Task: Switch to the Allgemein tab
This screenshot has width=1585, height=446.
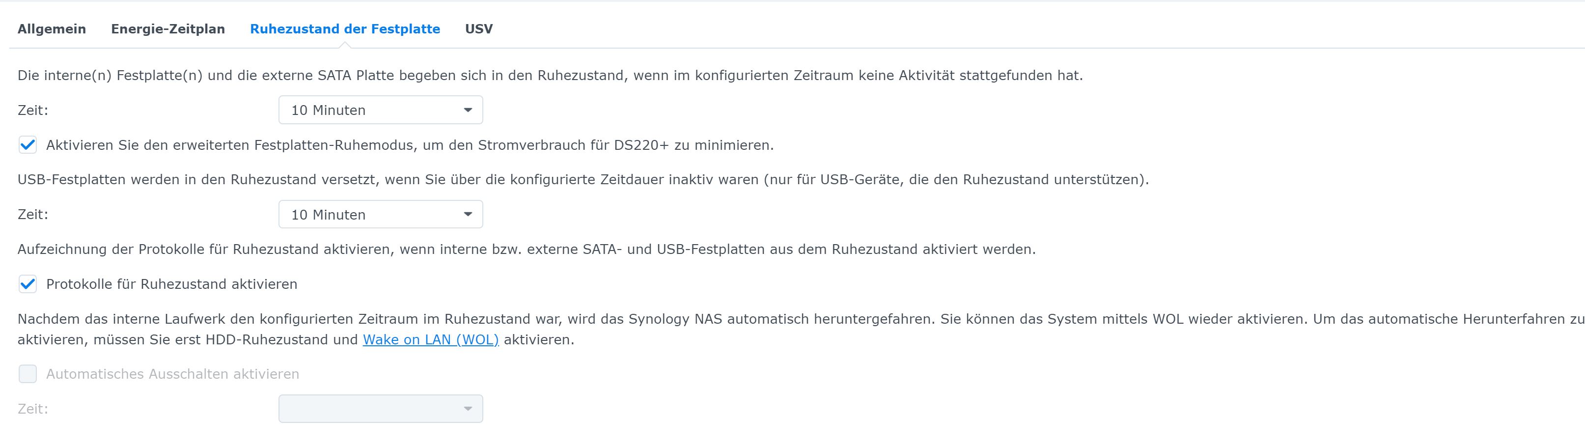Action: 52,28
